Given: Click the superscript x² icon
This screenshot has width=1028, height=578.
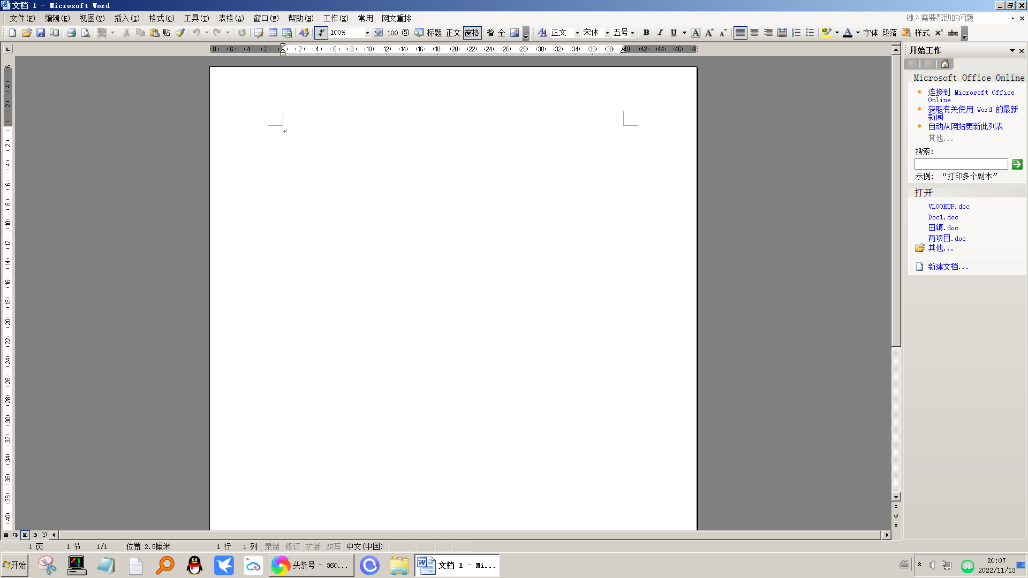Looking at the screenshot, I should (938, 33).
